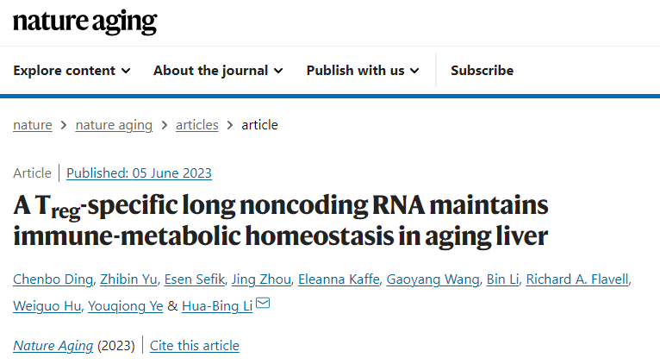Viewport: 660px width, 364px height.
Task: Open the Subscribe page
Action: click(x=482, y=71)
